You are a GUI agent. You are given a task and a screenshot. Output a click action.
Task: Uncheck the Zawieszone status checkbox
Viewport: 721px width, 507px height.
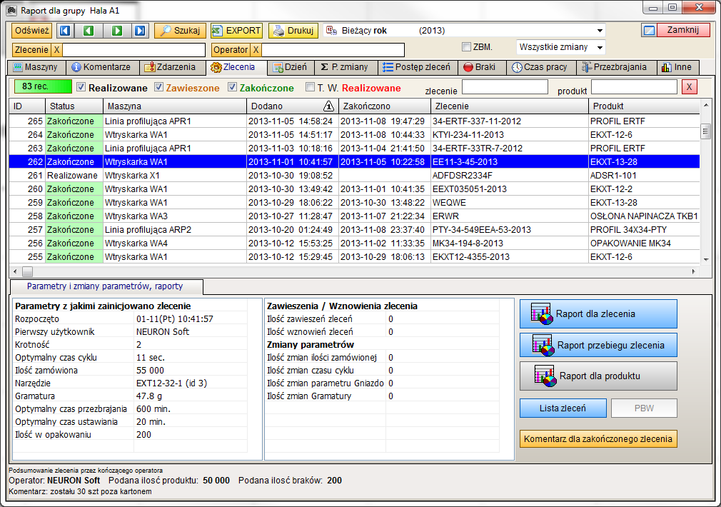pyautogui.click(x=158, y=87)
